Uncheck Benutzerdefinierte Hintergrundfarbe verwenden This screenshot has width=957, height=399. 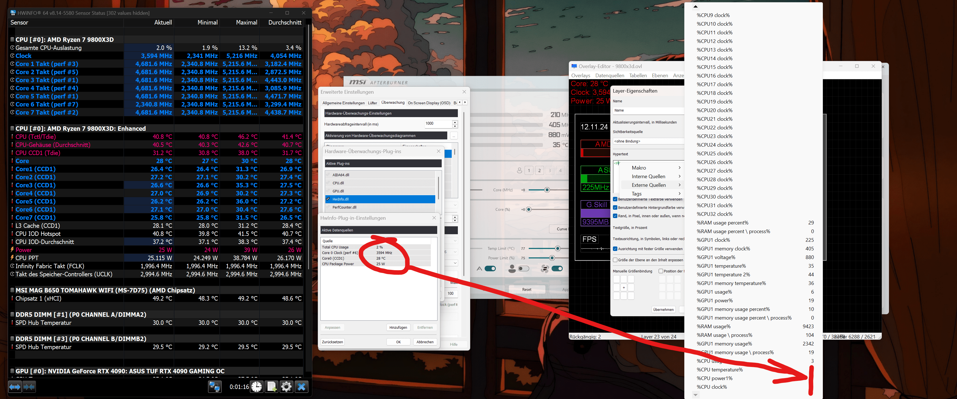pyautogui.click(x=615, y=208)
